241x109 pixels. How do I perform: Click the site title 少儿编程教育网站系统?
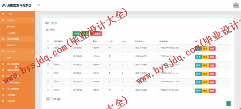[x=17, y=5]
